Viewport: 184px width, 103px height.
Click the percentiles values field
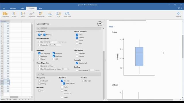pos(55,45)
